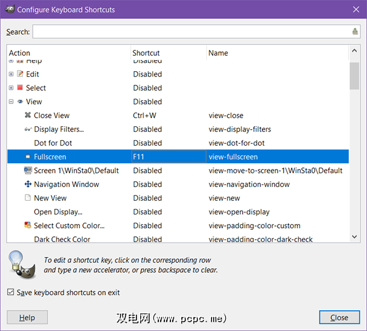Screen dimensions: 367x331
Task: Click the Close button at bottom
Action: tap(340, 317)
